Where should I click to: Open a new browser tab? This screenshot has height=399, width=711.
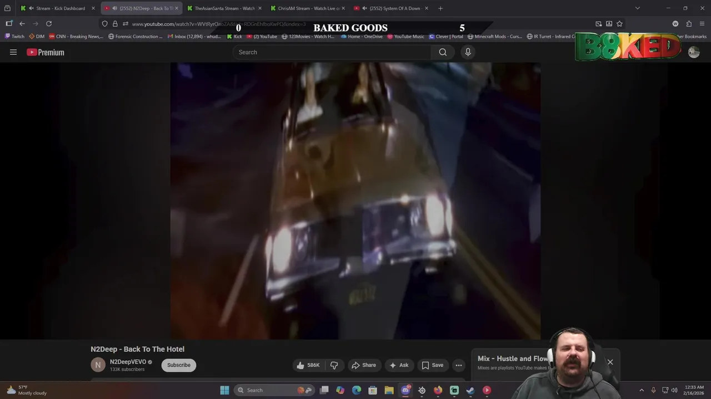(440, 8)
